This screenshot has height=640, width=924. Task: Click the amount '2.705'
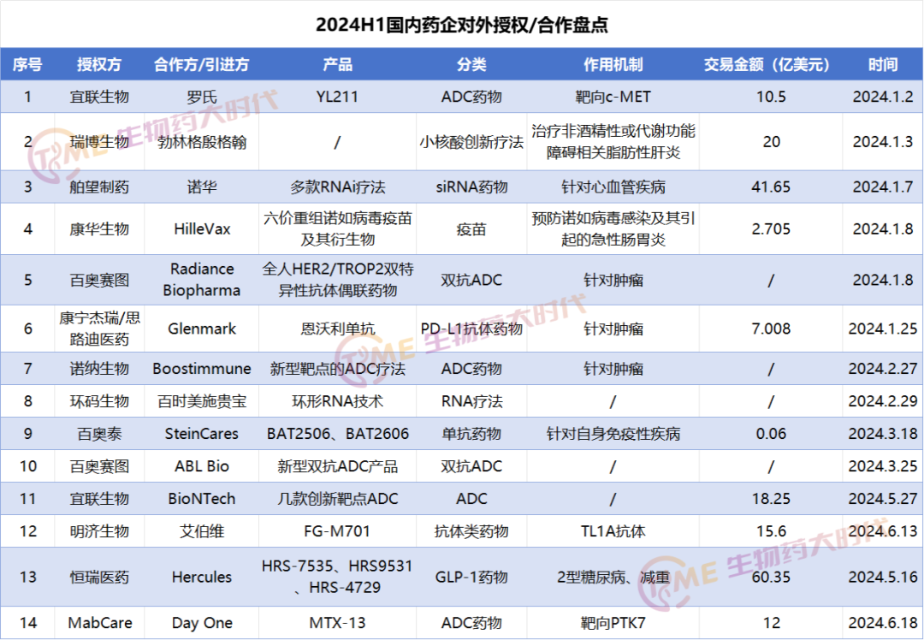(771, 229)
